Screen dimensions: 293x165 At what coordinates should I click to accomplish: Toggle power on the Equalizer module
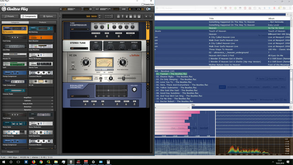(x=148, y=84)
